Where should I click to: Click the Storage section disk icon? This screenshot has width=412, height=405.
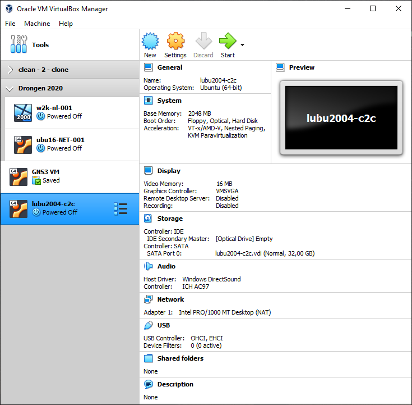[x=148, y=219]
